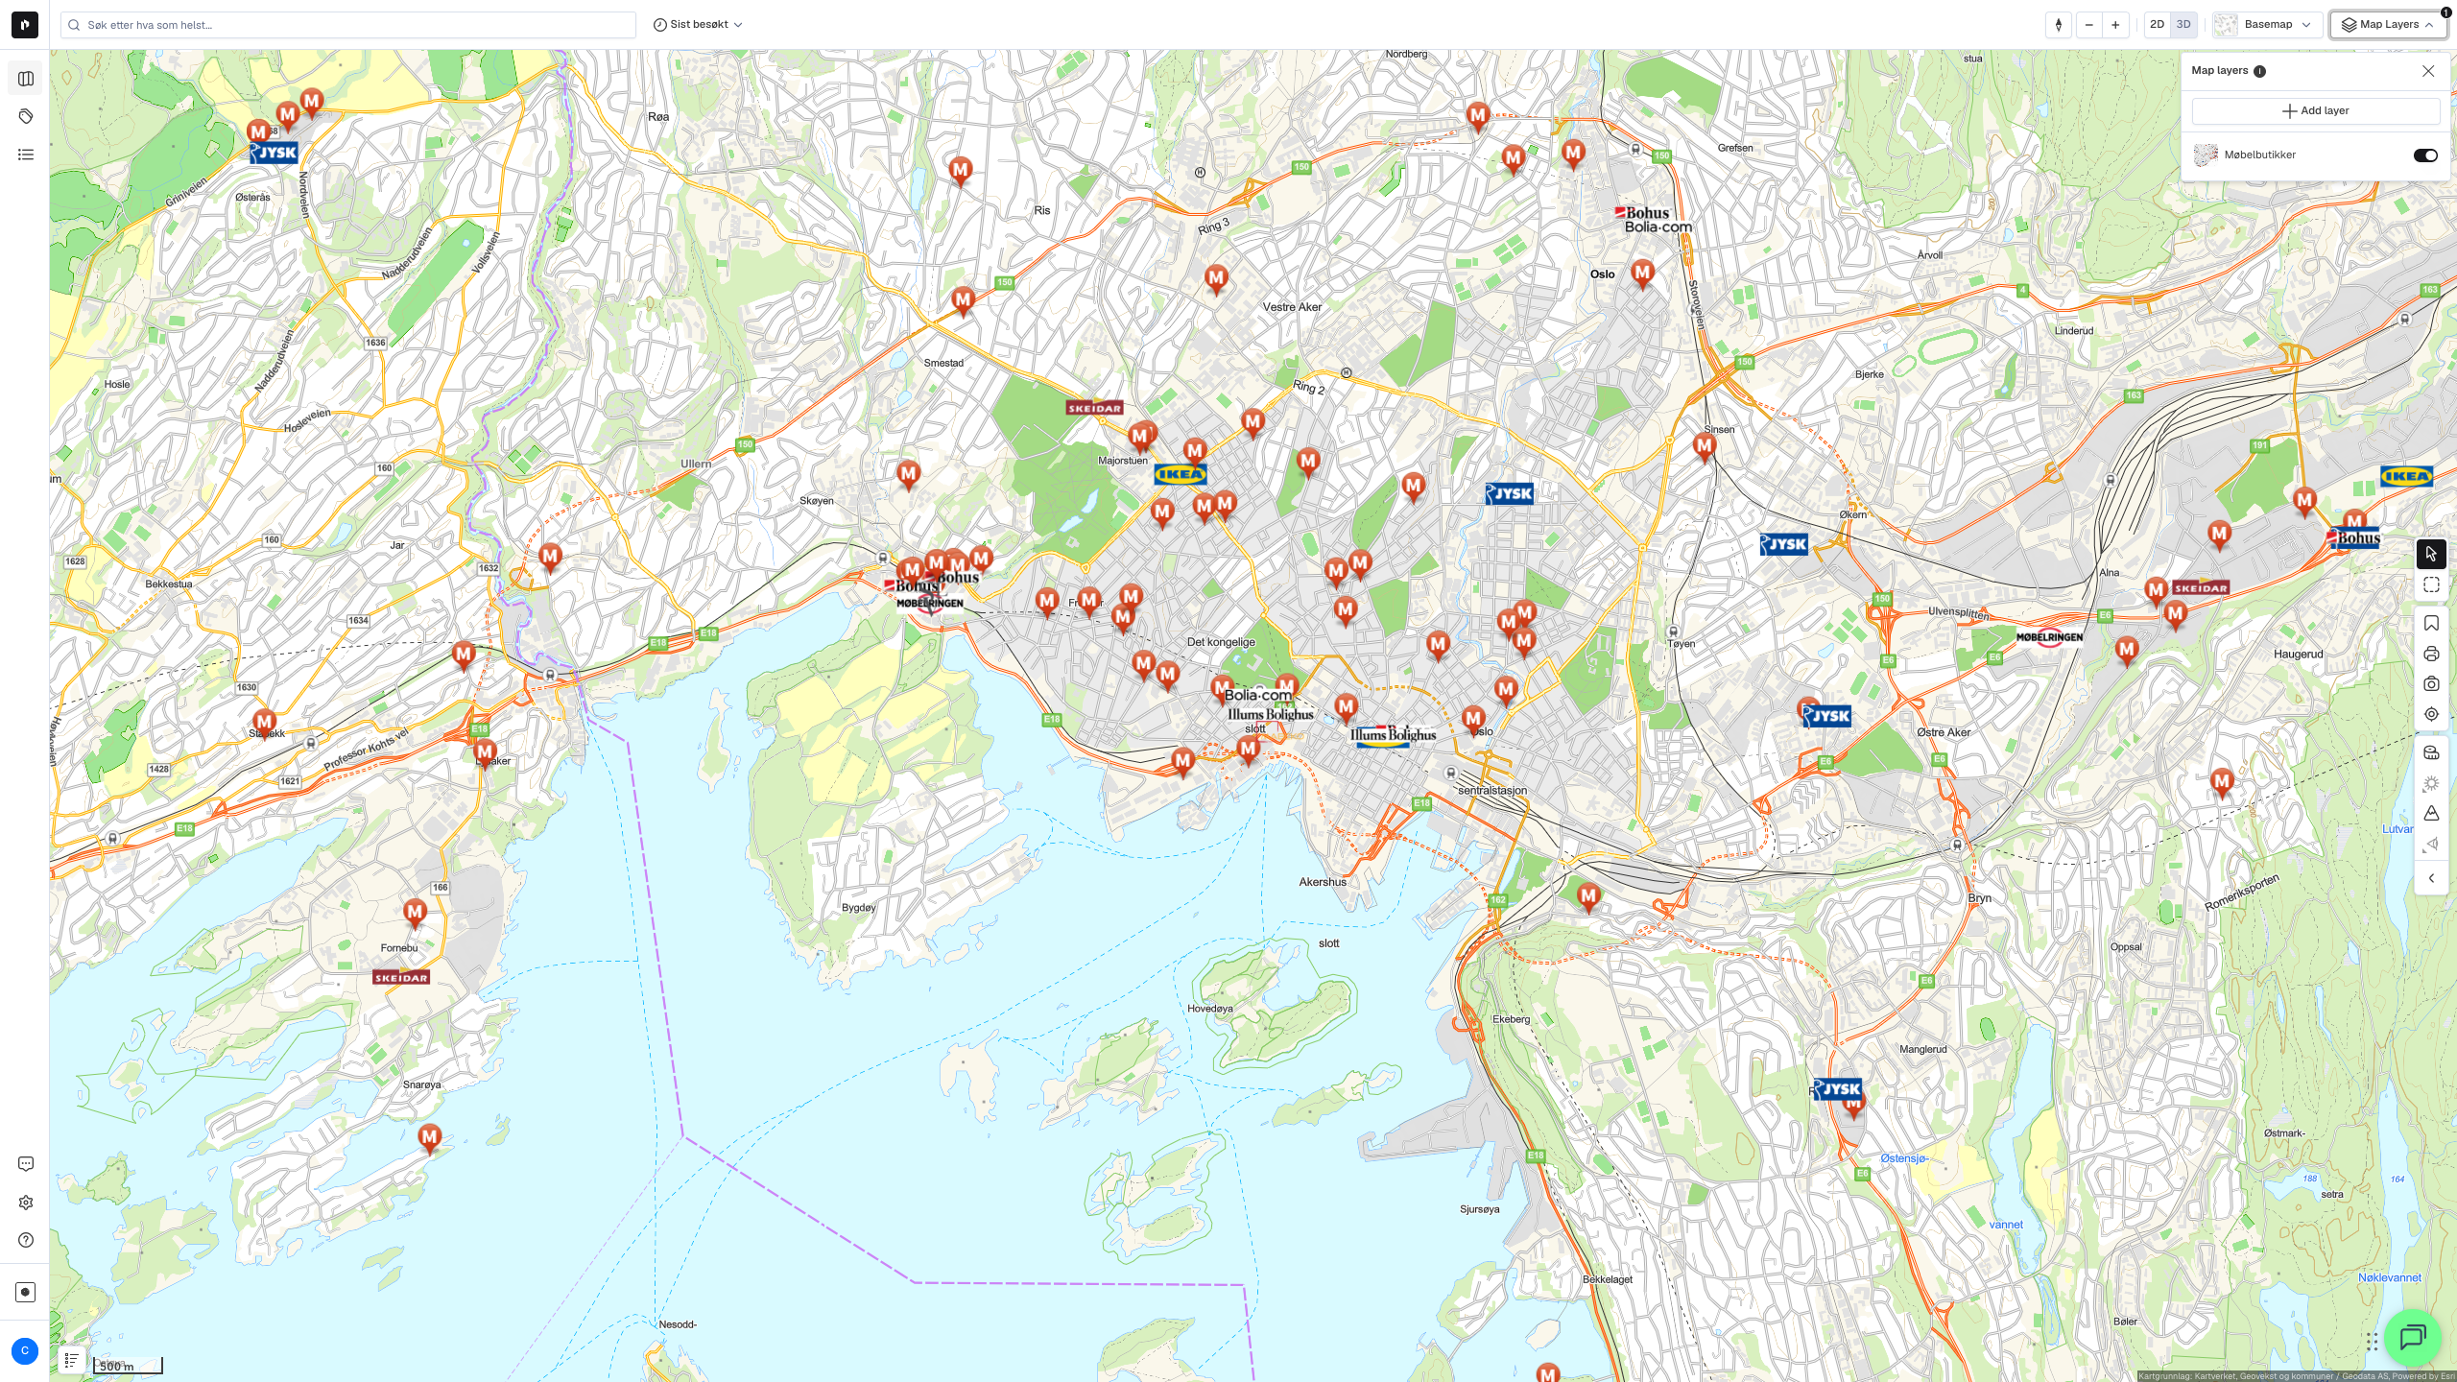Click the drag handle dots beside chat widget
This screenshot has width=2457, height=1382.
(x=2372, y=1341)
